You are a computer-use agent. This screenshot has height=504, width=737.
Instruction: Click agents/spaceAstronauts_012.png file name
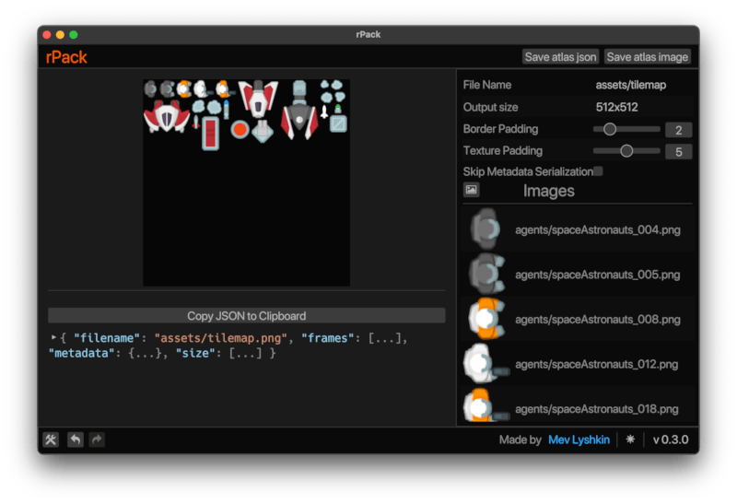[596, 364]
